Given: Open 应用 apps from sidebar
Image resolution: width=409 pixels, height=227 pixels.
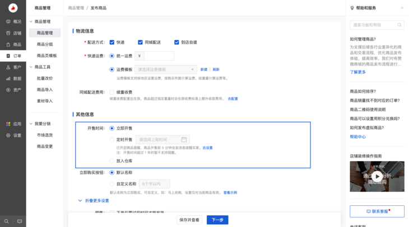Looking at the screenshot, I should 8,124.
